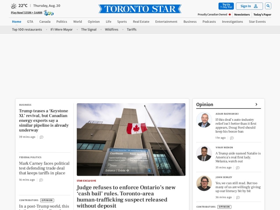This screenshot has height=210, width=280.
Task: Expand the Opinion section chevron arrow
Action: (x=257, y=104)
